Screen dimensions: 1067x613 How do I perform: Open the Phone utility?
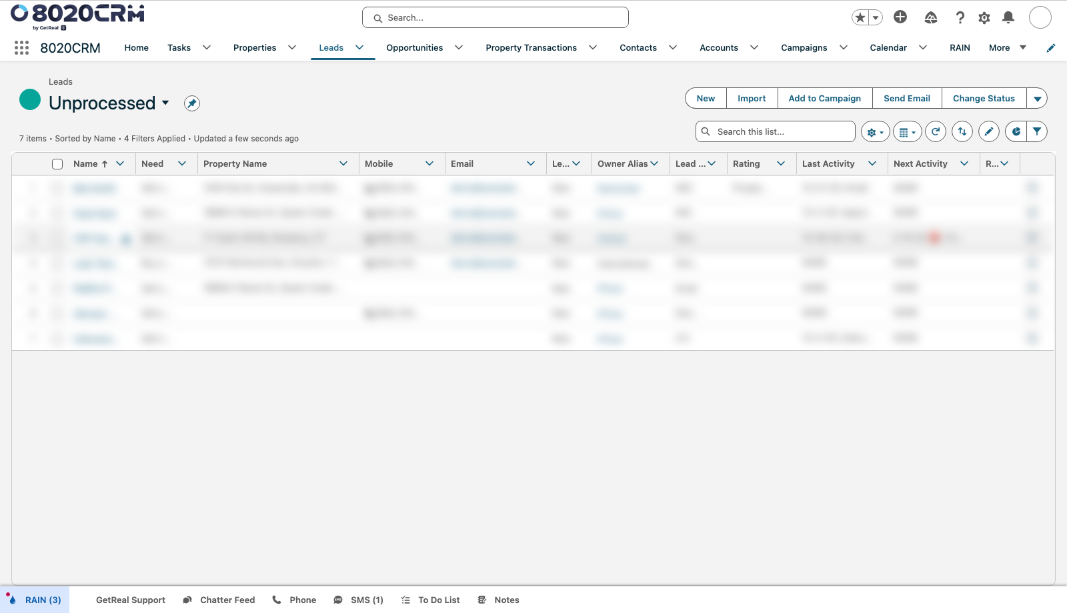pyautogui.click(x=294, y=600)
